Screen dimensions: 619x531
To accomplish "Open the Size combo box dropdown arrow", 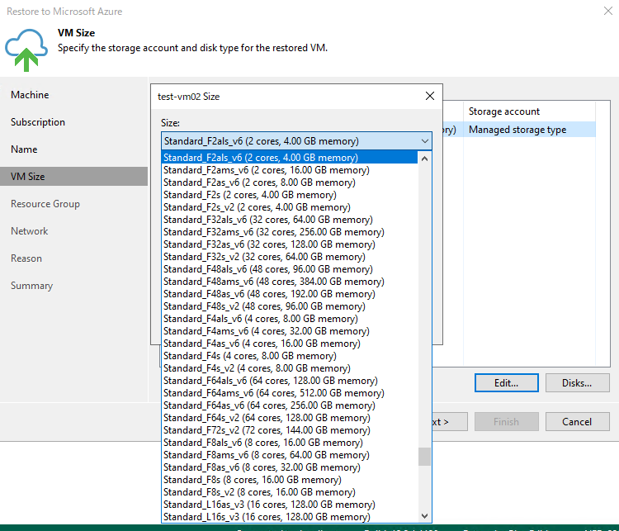I will pyautogui.click(x=425, y=141).
